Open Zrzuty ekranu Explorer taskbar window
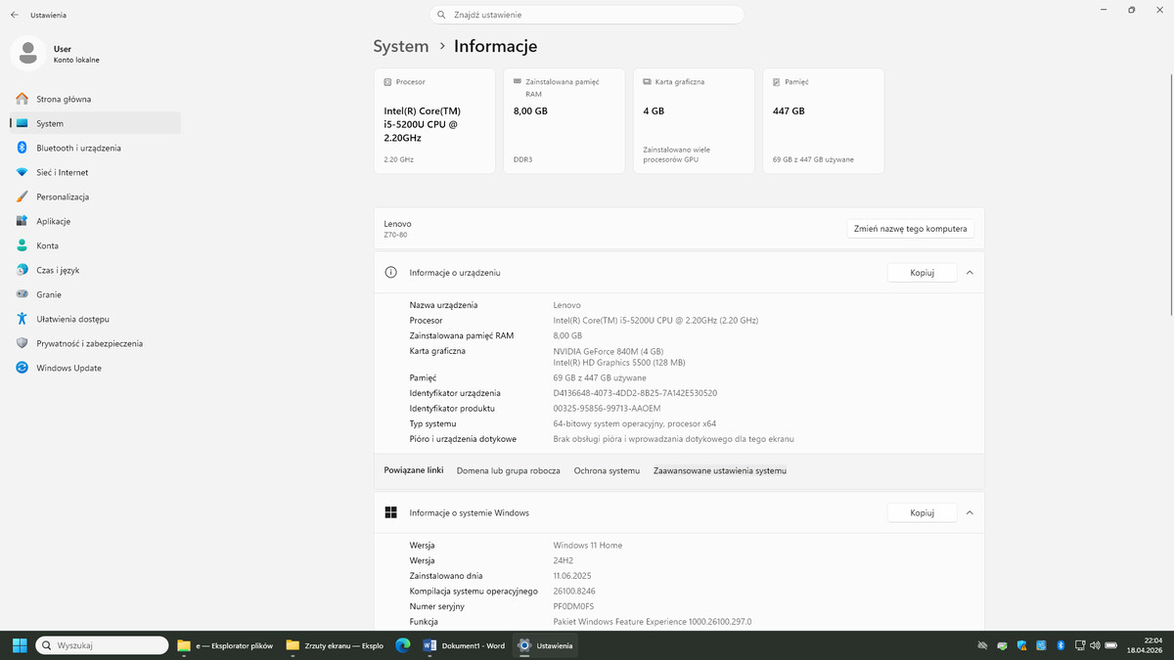Image resolution: width=1174 pixels, height=660 pixels. tap(335, 645)
